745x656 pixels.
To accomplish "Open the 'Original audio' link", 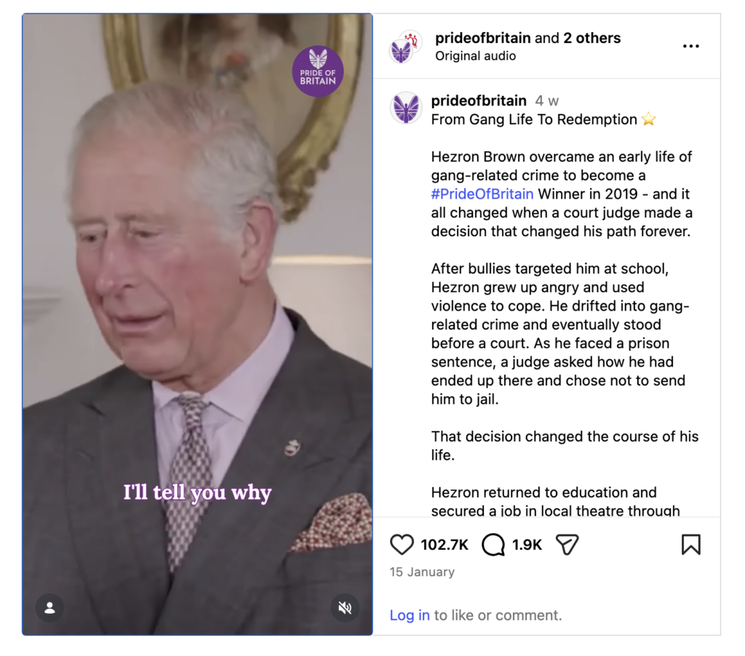I will (475, 56).
